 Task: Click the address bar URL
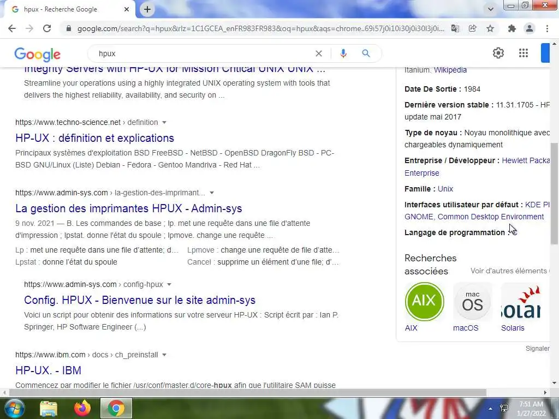click(260, 28)
